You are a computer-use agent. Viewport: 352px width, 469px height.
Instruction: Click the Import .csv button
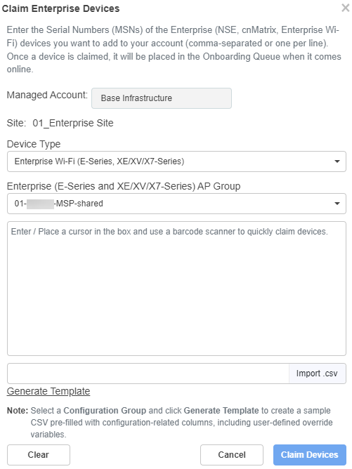point(318,374)
